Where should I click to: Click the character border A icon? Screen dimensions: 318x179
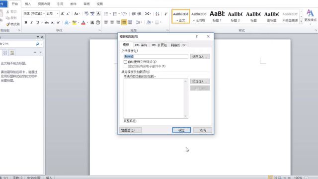[x=98, y=13]
